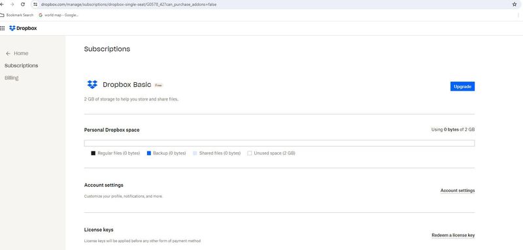
Task: Click the bold 'Account settings' section heading
Action: (104, 185)
